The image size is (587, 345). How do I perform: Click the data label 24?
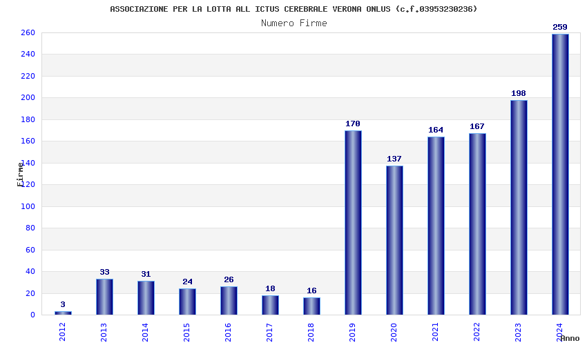tap(188, 282)
